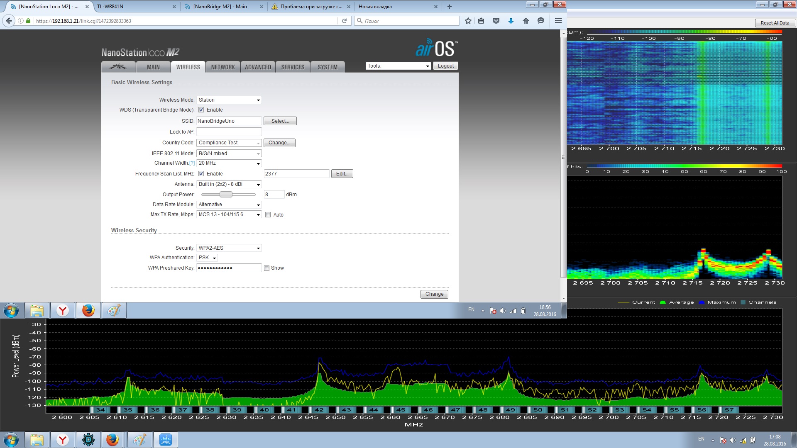Open the chat smiley icon in Firefox toolbar

tap(541, 21)
